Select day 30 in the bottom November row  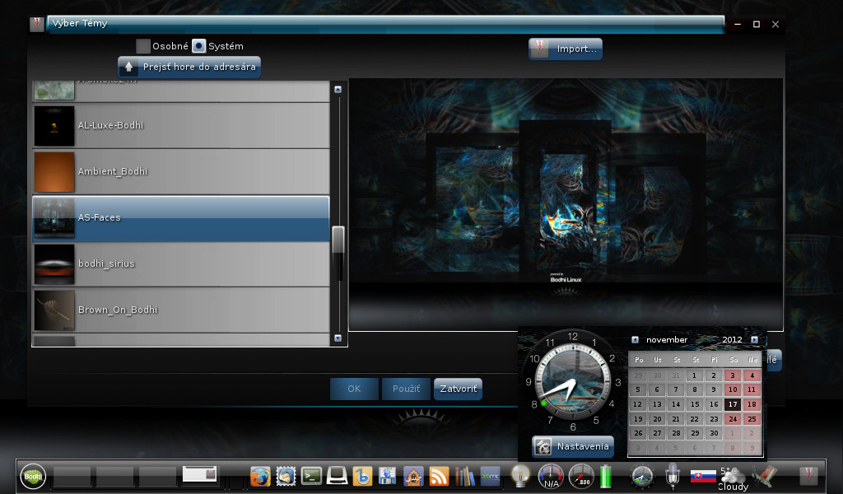[x=714, y=433]
